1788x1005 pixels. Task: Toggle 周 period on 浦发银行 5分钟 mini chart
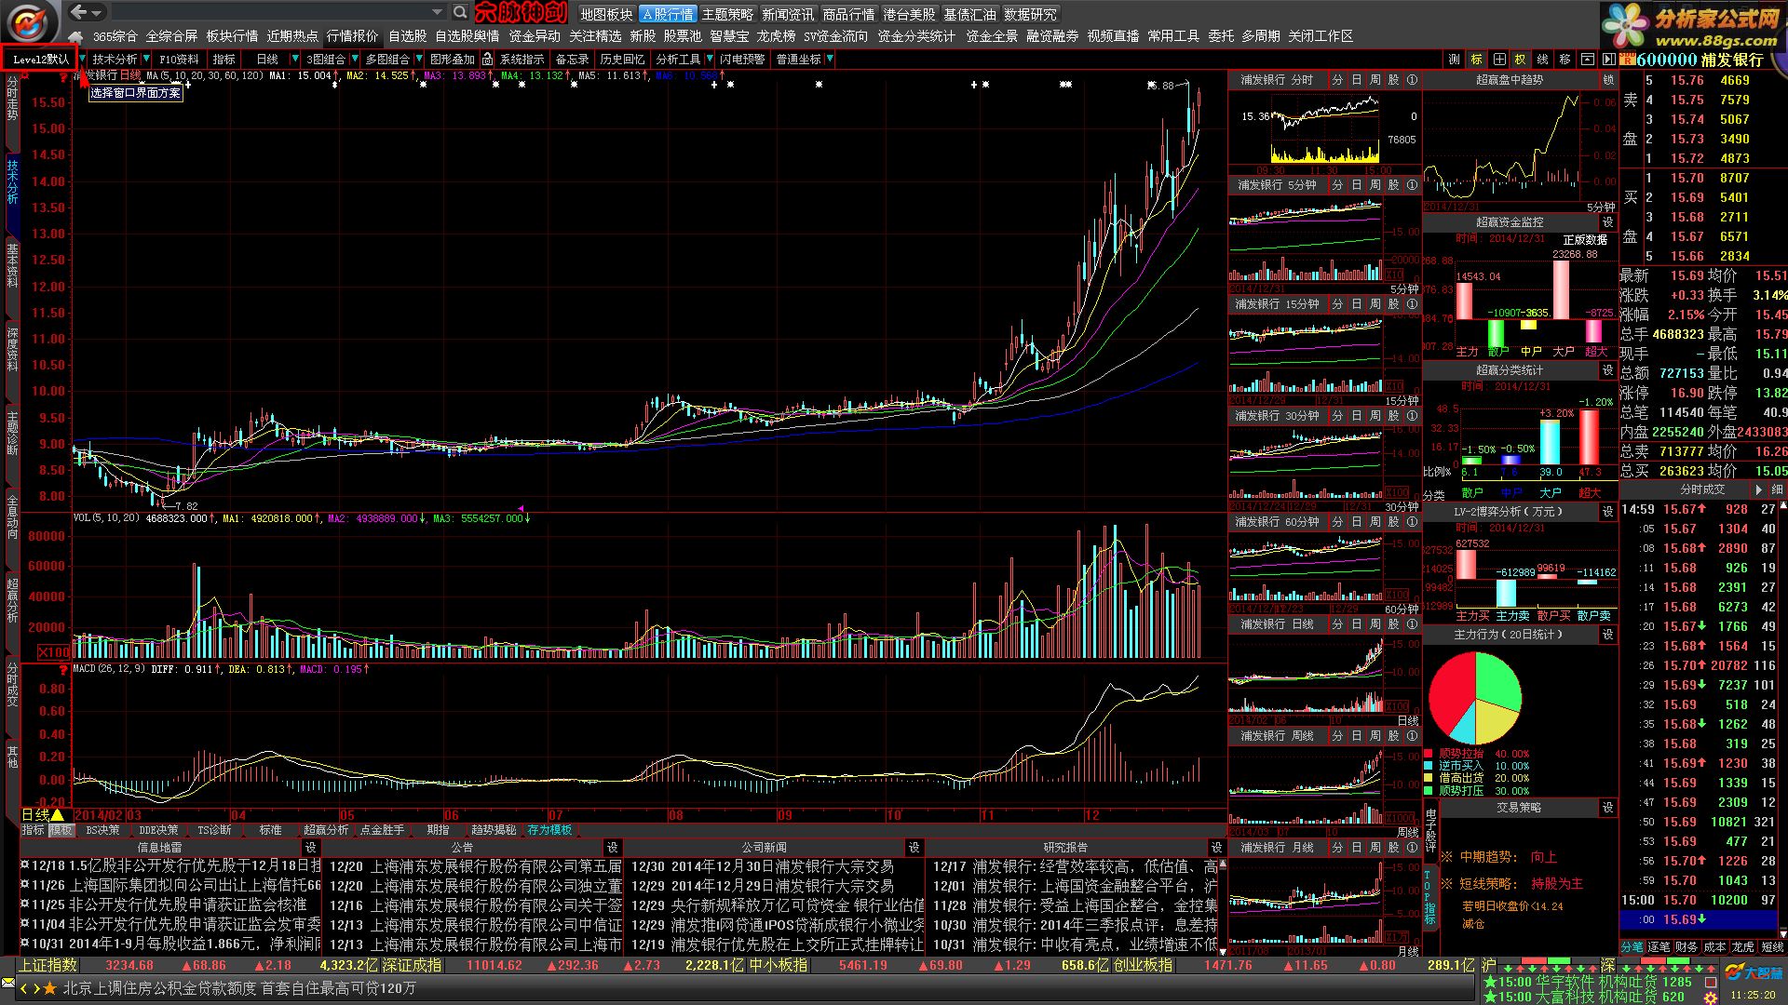coord(1375,185)
